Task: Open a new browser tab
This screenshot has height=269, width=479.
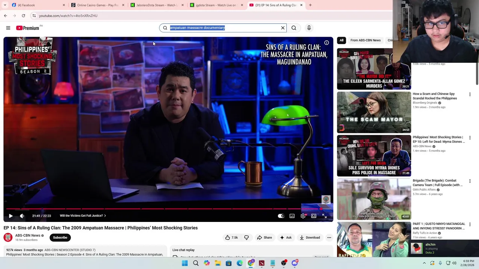Action: click(x=310, y=5)
